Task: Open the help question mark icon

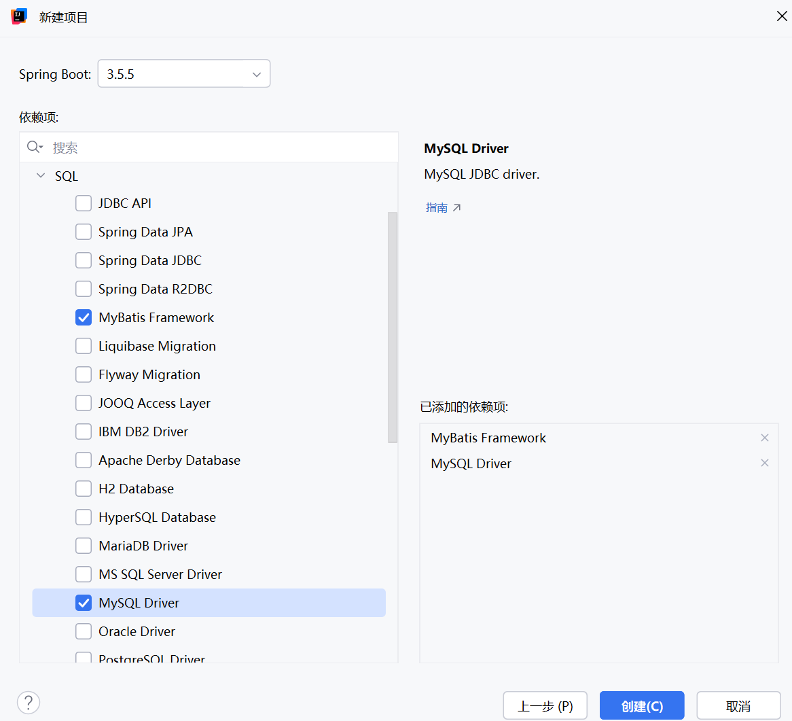Action: [29, 703]
